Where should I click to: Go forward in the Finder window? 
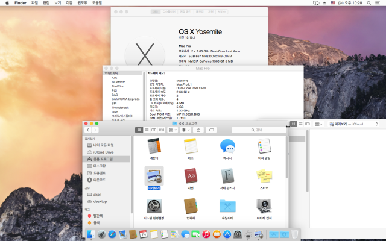[x=95, y=130]
